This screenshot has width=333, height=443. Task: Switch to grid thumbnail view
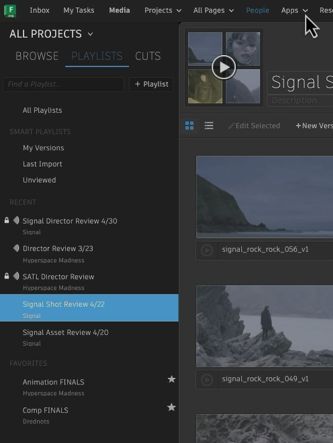point(189,125)
